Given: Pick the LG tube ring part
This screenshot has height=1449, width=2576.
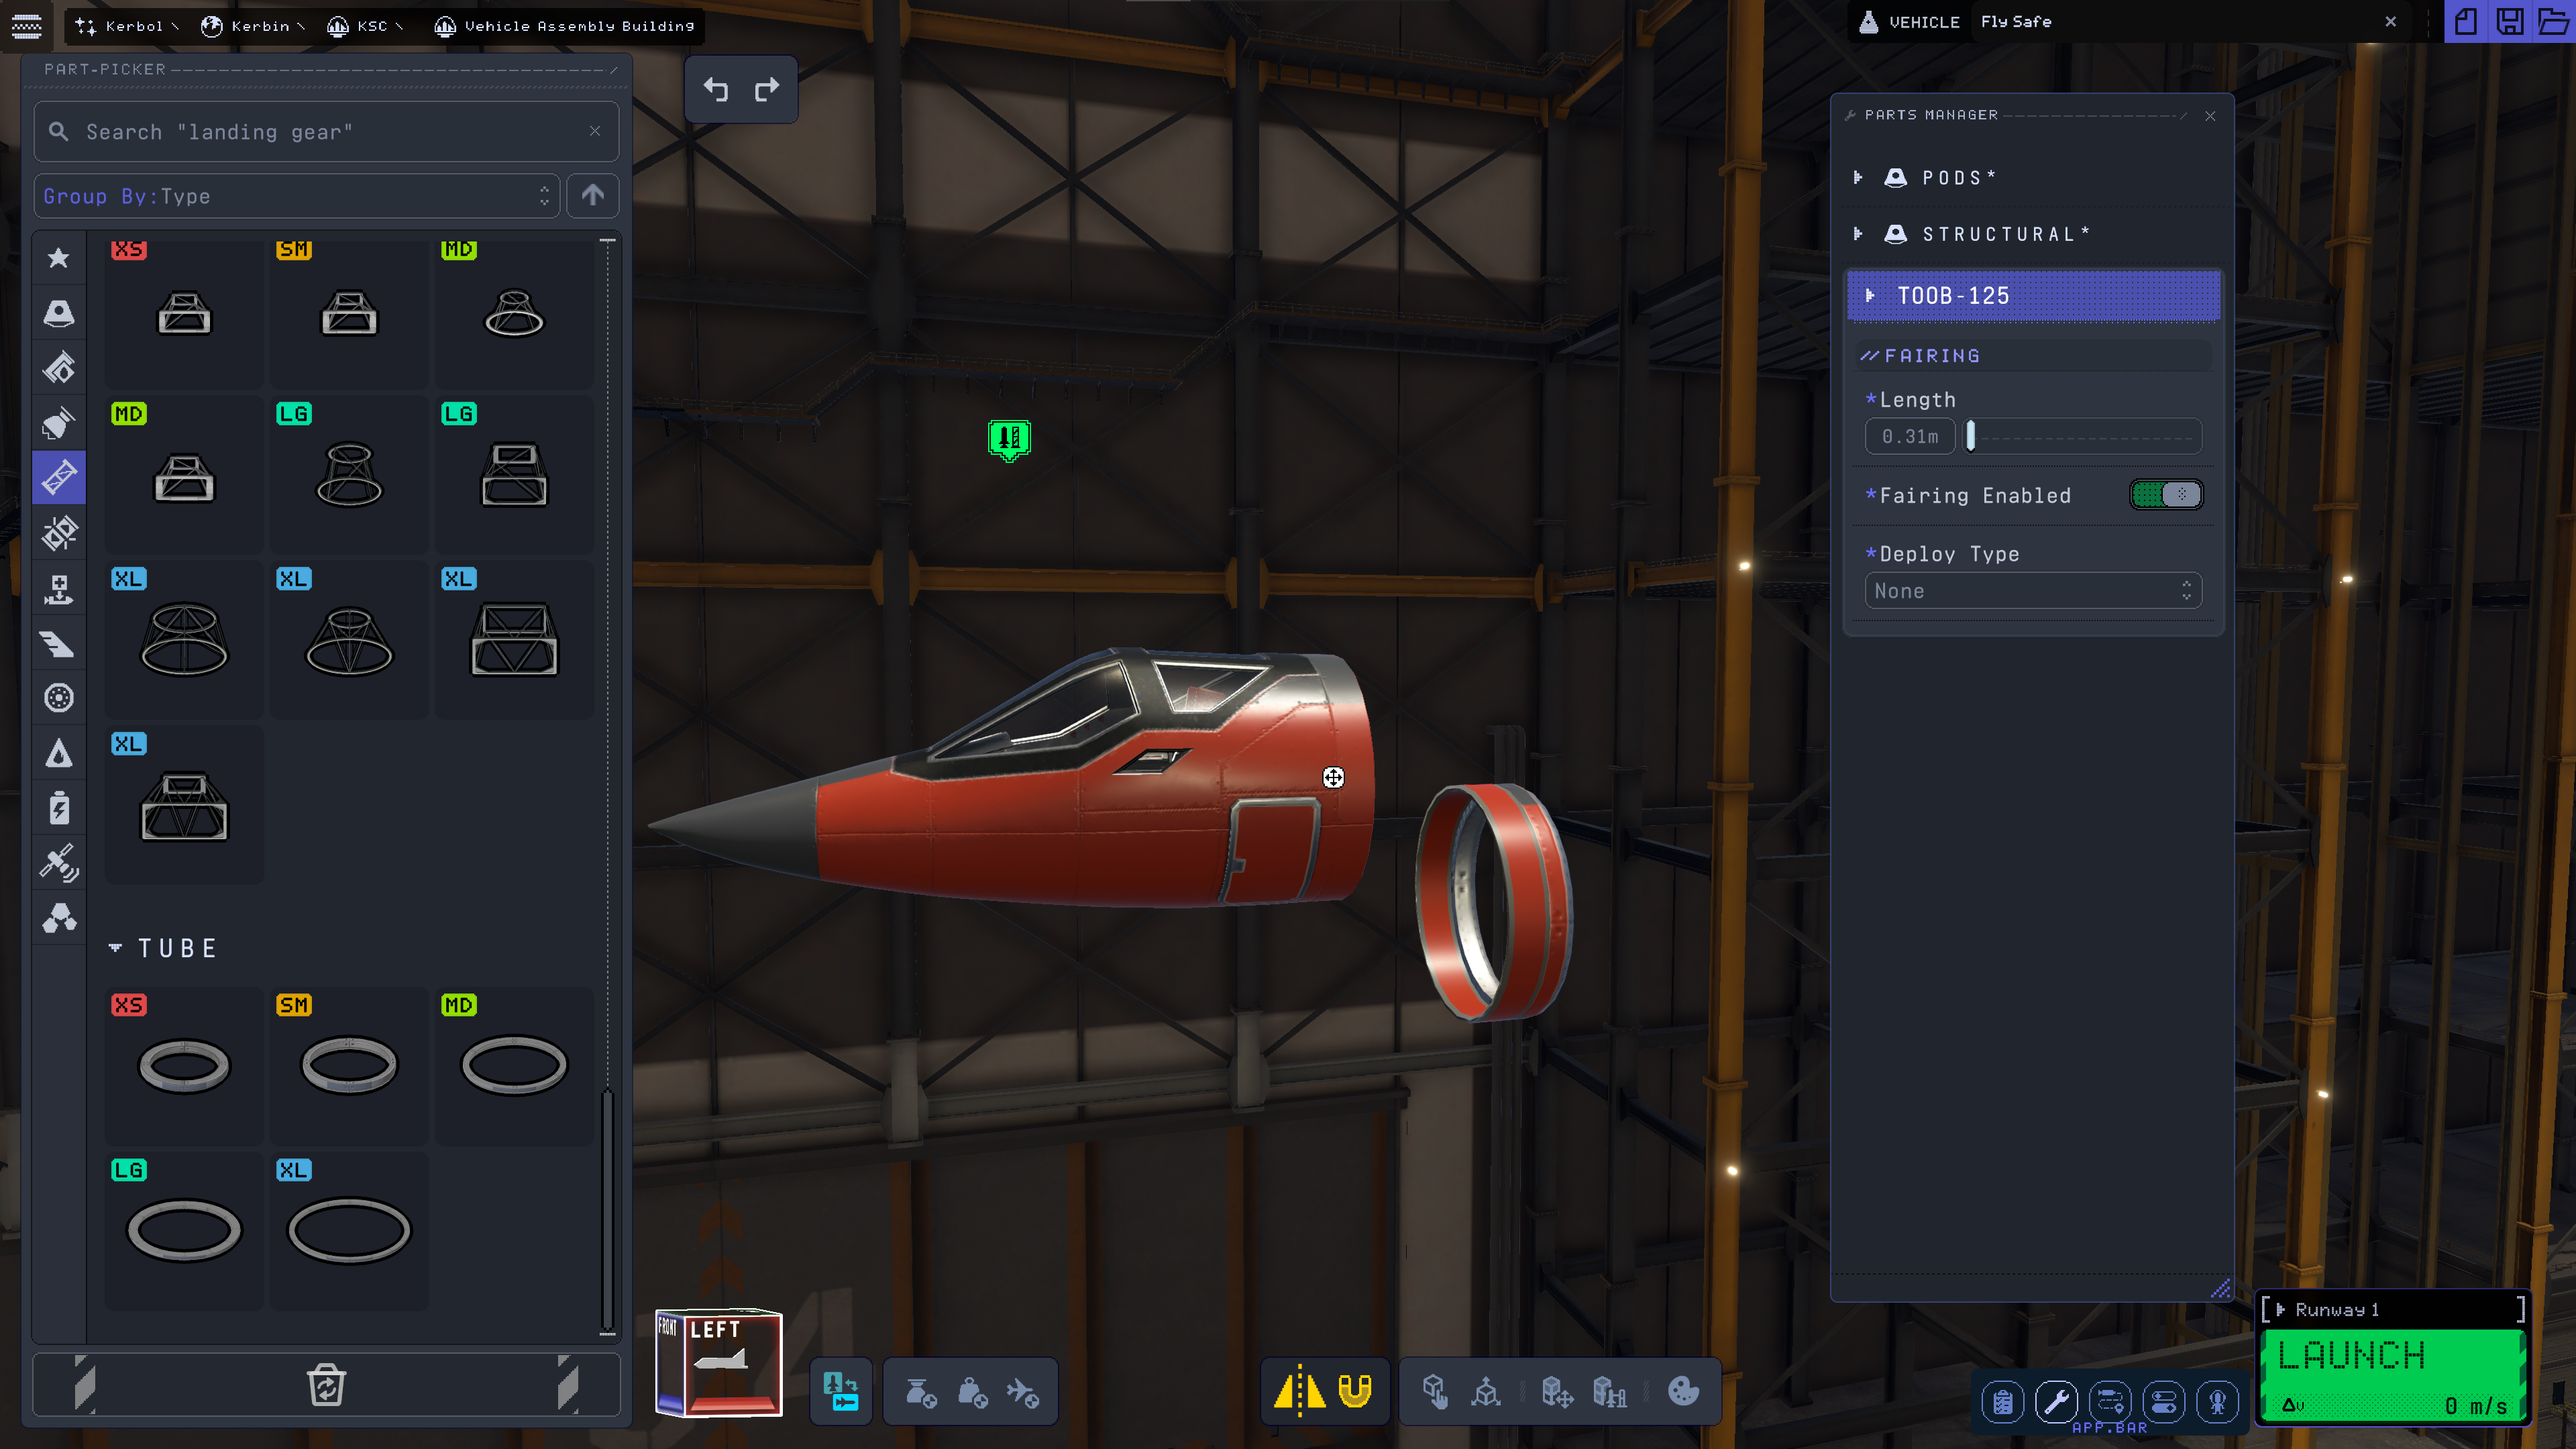Looking at the screenshot, I should pyautogui.click(x=184, y=1231).
